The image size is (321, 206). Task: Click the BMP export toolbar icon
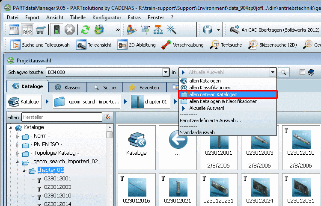point(27,29)
